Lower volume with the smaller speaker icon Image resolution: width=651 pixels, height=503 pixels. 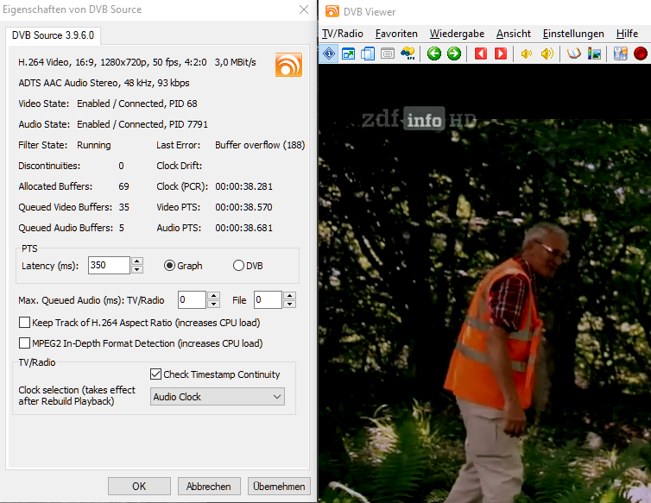(x=527, y=53)
